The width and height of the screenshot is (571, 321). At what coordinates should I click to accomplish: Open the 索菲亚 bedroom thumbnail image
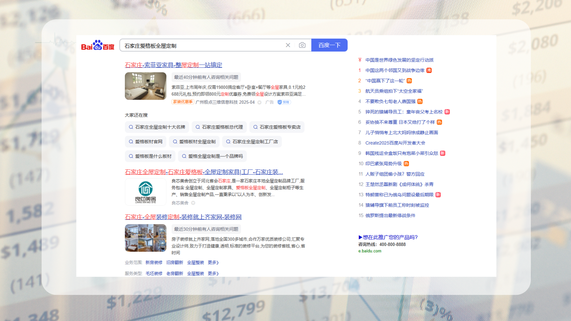coord(145,86)
